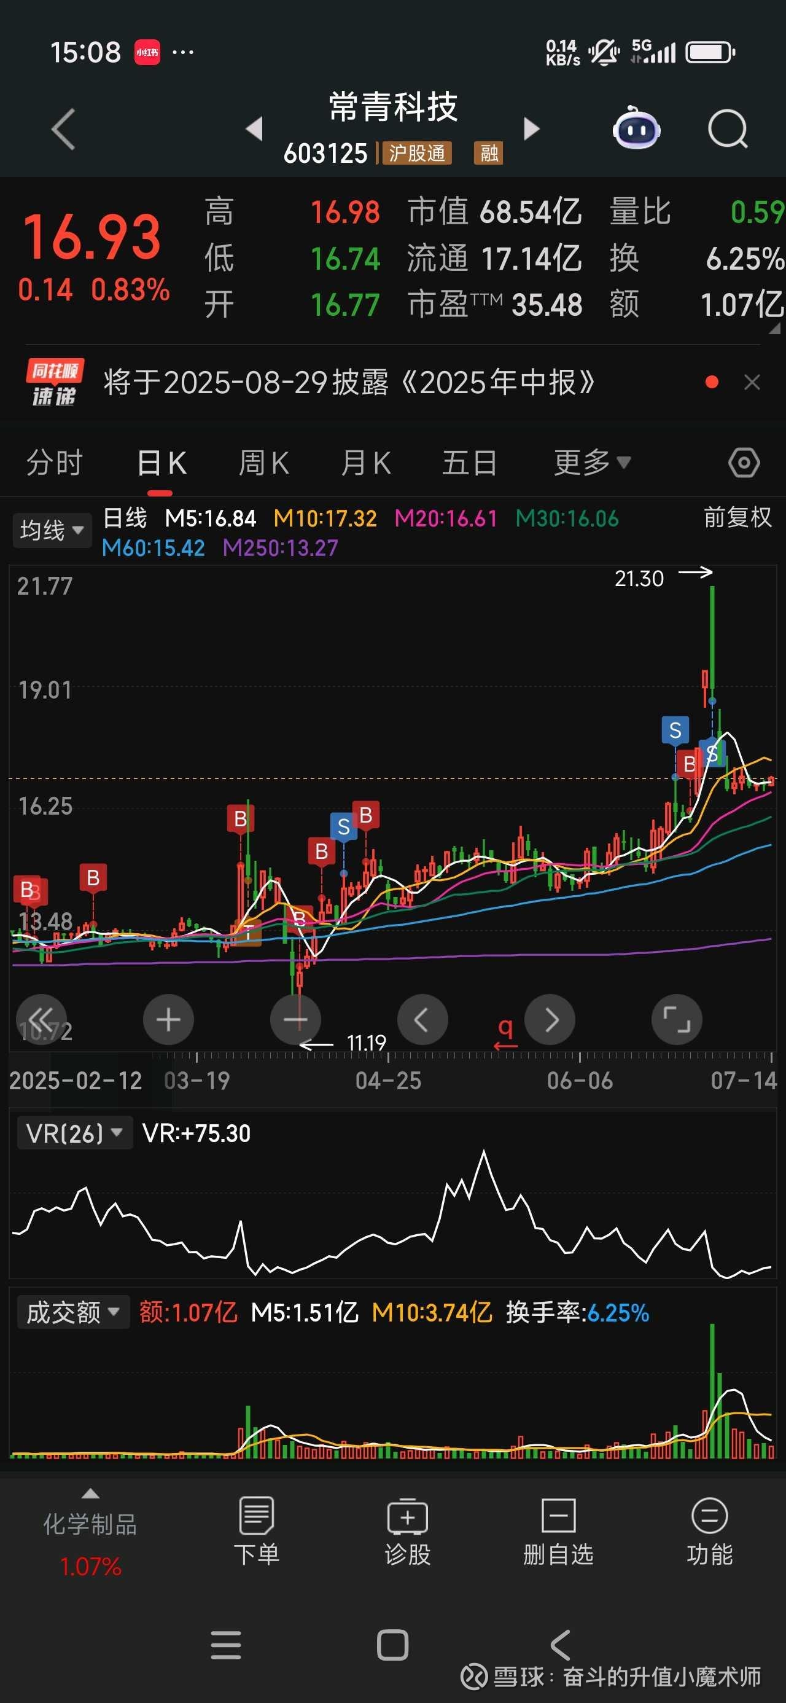This screenshot has height=1703, width=786.
Task: Expand the 更多 period dropdown
Action: pyautogui.click(x=591, y=462)
